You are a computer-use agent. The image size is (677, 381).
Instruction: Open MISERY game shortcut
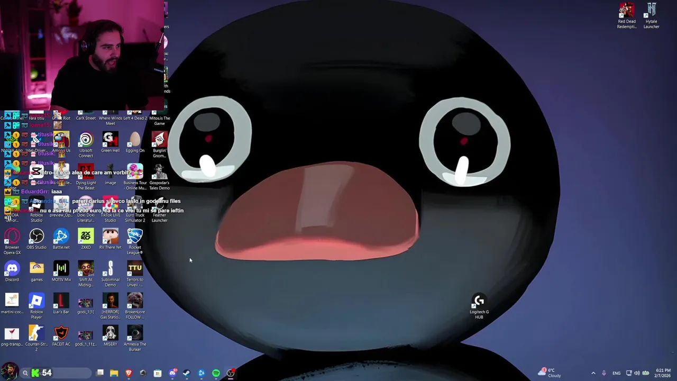[x=110, y=336]
